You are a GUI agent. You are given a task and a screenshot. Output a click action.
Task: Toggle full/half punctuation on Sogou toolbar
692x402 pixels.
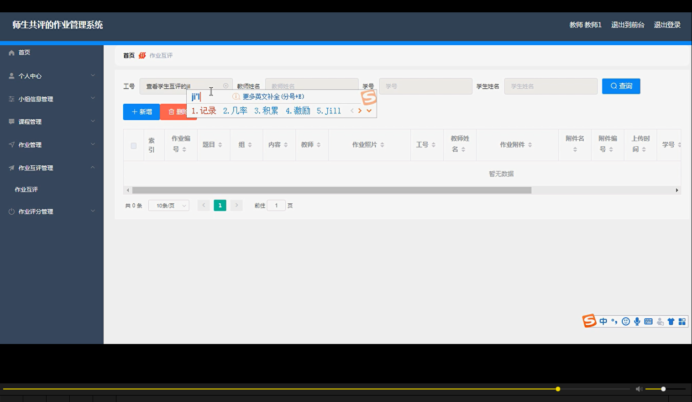click(x=615, y=321)
